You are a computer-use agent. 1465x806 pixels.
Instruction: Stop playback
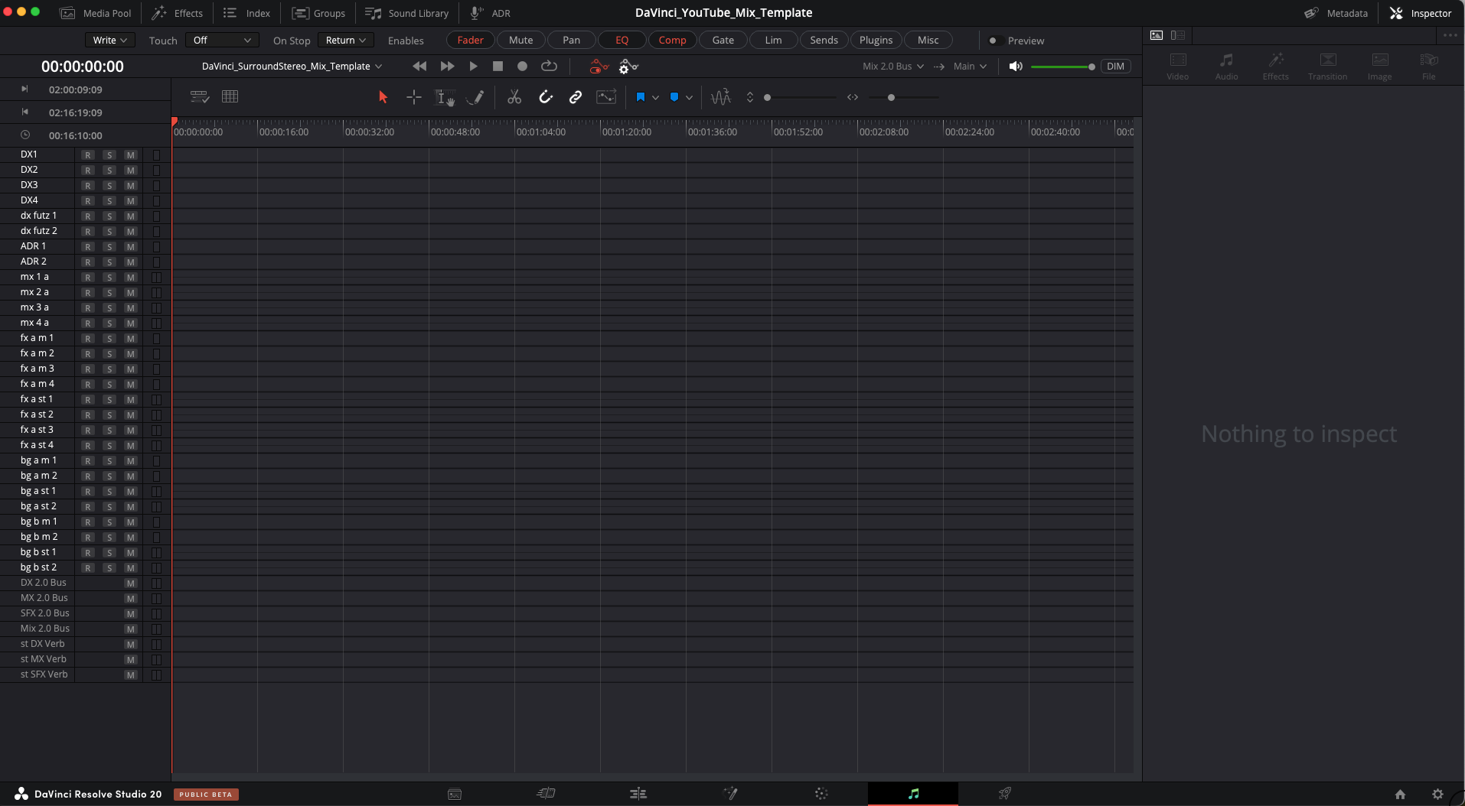pos(498,67)
